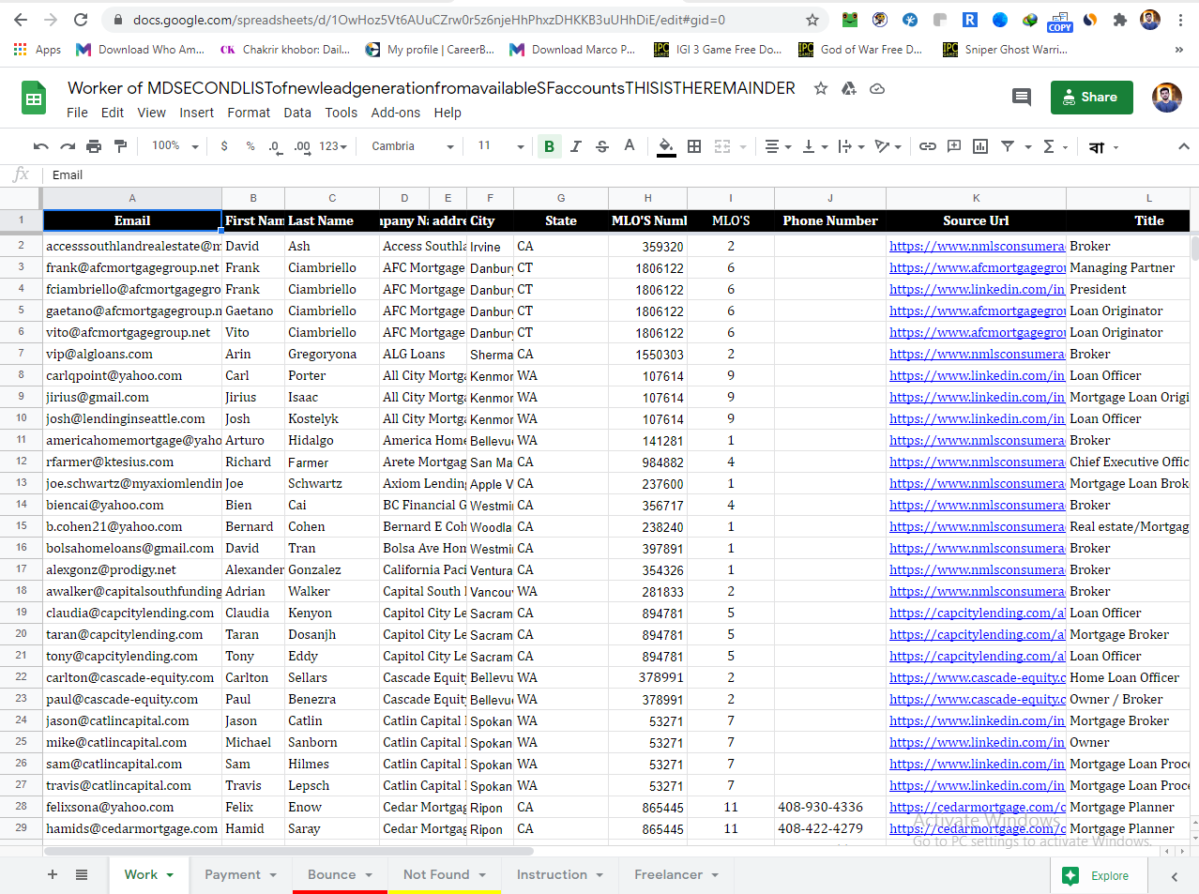The width and height of the screenshot is (1199, 894).
Task: Switch to the Payment sheet tab
Action: pyautogui.click(x=234, y=874)
